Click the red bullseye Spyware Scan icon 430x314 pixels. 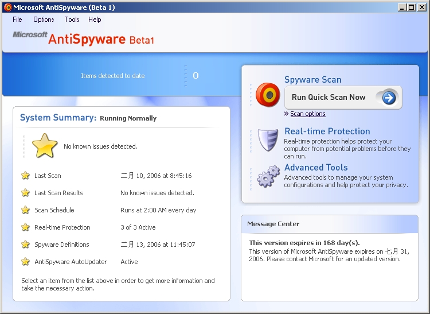point(268,95)
